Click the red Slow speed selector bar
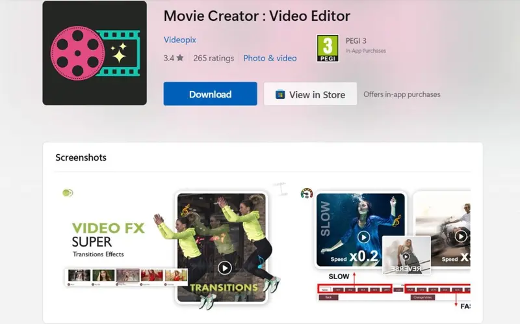The width and height of the screenshot is (520, 324). coord(355,288)
